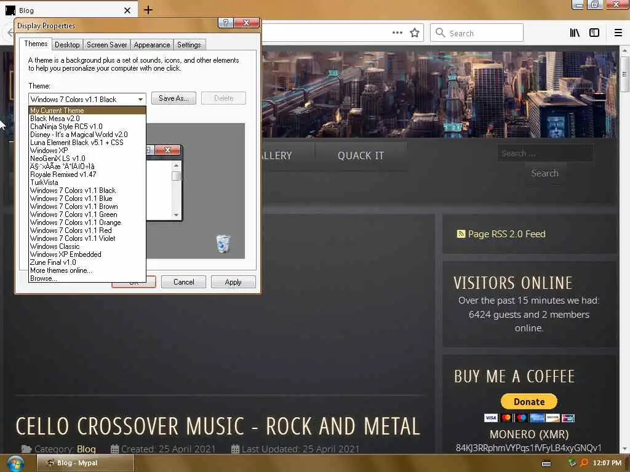Pick Disney - It's a Magical World v2.0
Image resolution: width=630 pixels, height=472 pixels.
coord(87,135)
